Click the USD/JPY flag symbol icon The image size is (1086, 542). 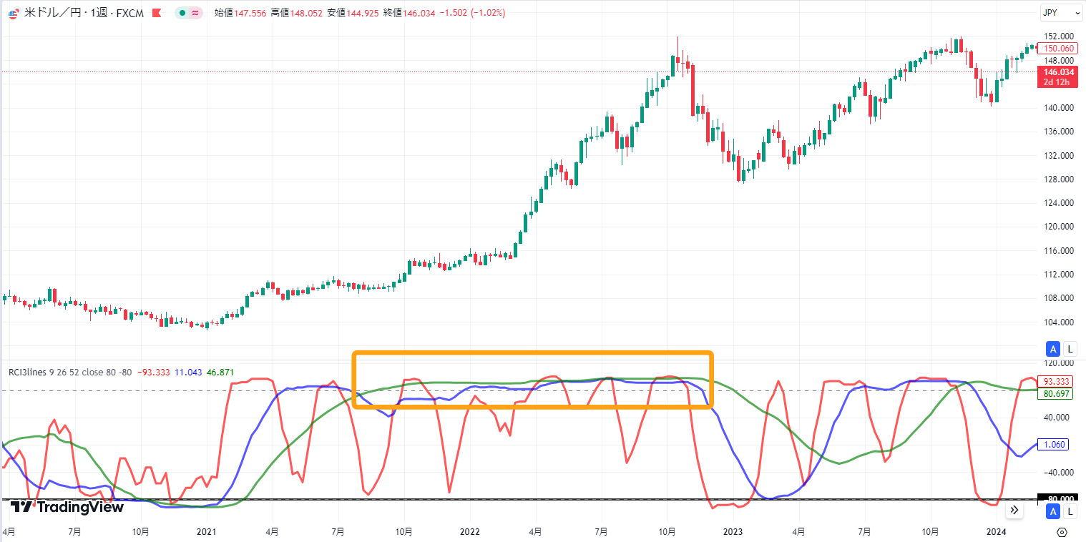[12, 12]
